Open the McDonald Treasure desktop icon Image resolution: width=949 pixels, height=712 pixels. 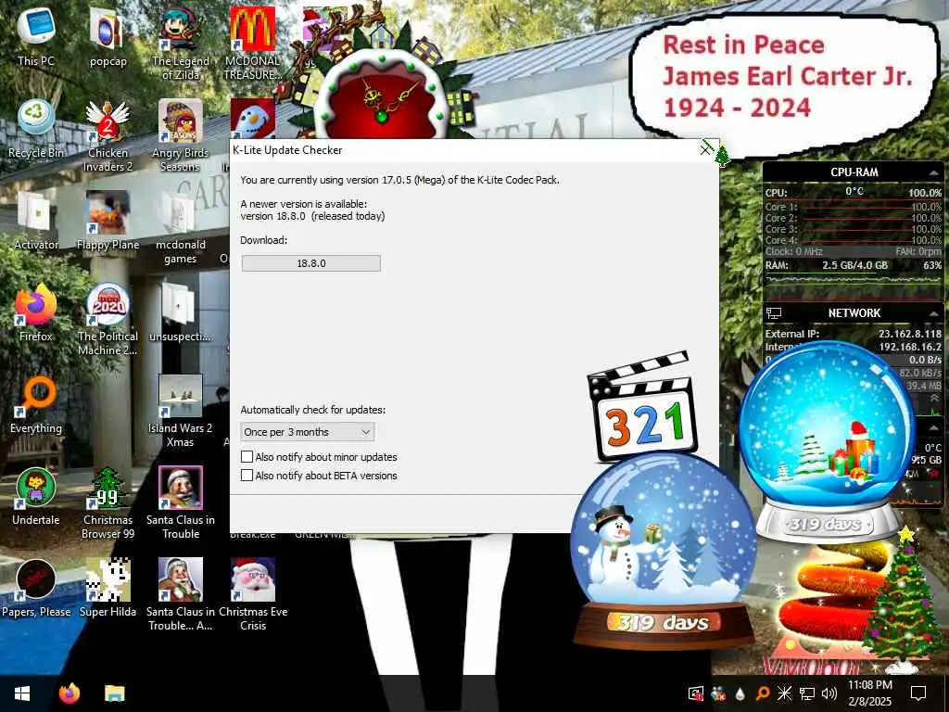pos(252,44)
